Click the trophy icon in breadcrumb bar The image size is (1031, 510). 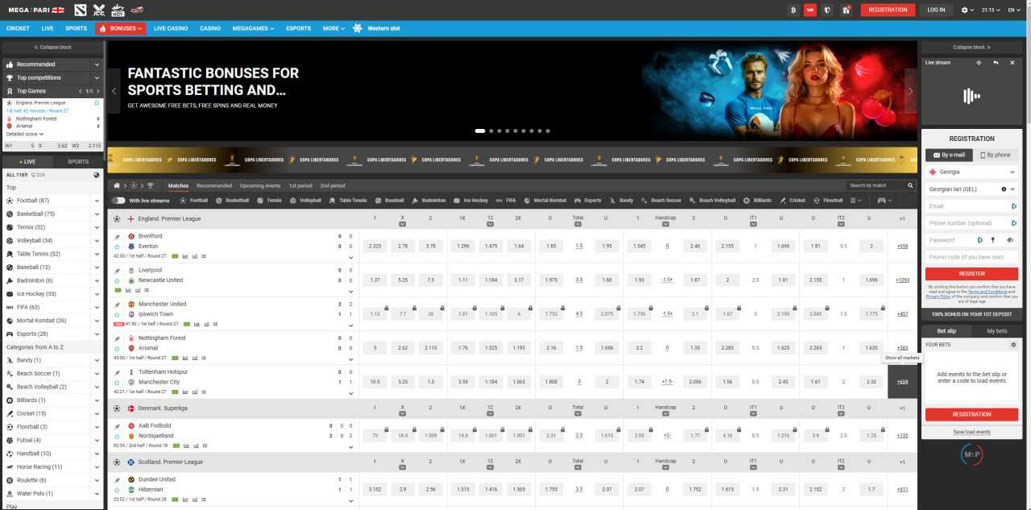151,185
